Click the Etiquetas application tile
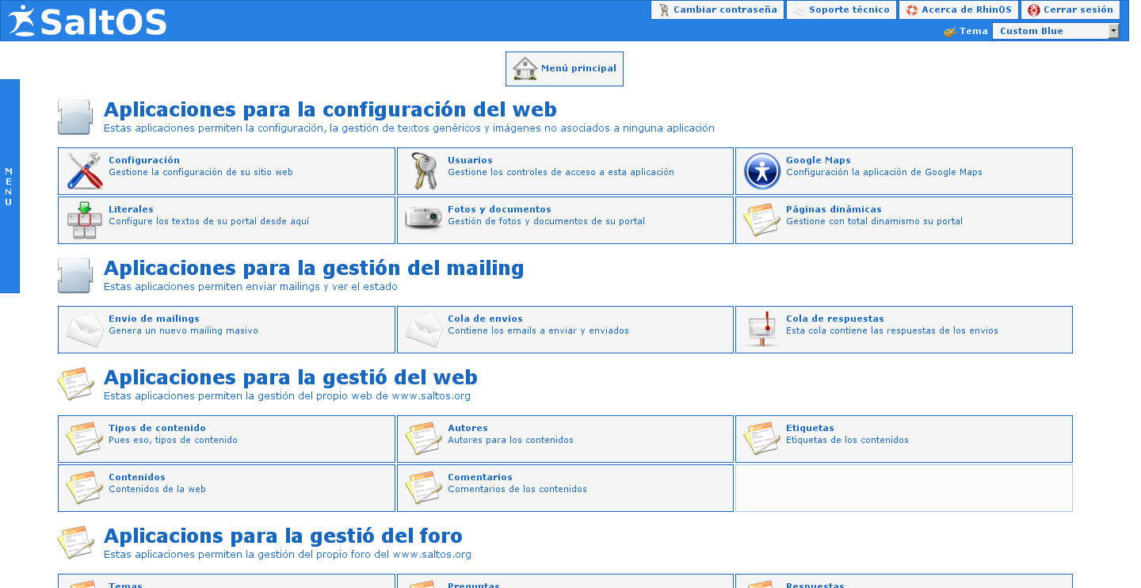 click(903, 439)
